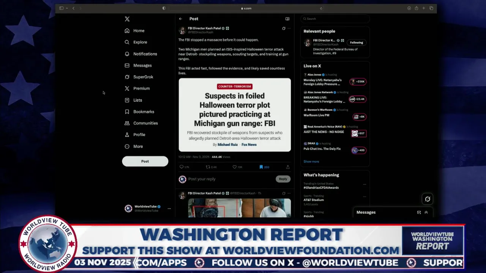
Task: Click the floating Grok button
Action: 428,199
